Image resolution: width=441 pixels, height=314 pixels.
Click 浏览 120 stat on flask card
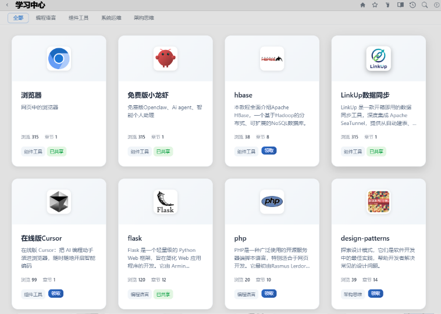coord(136,280)
